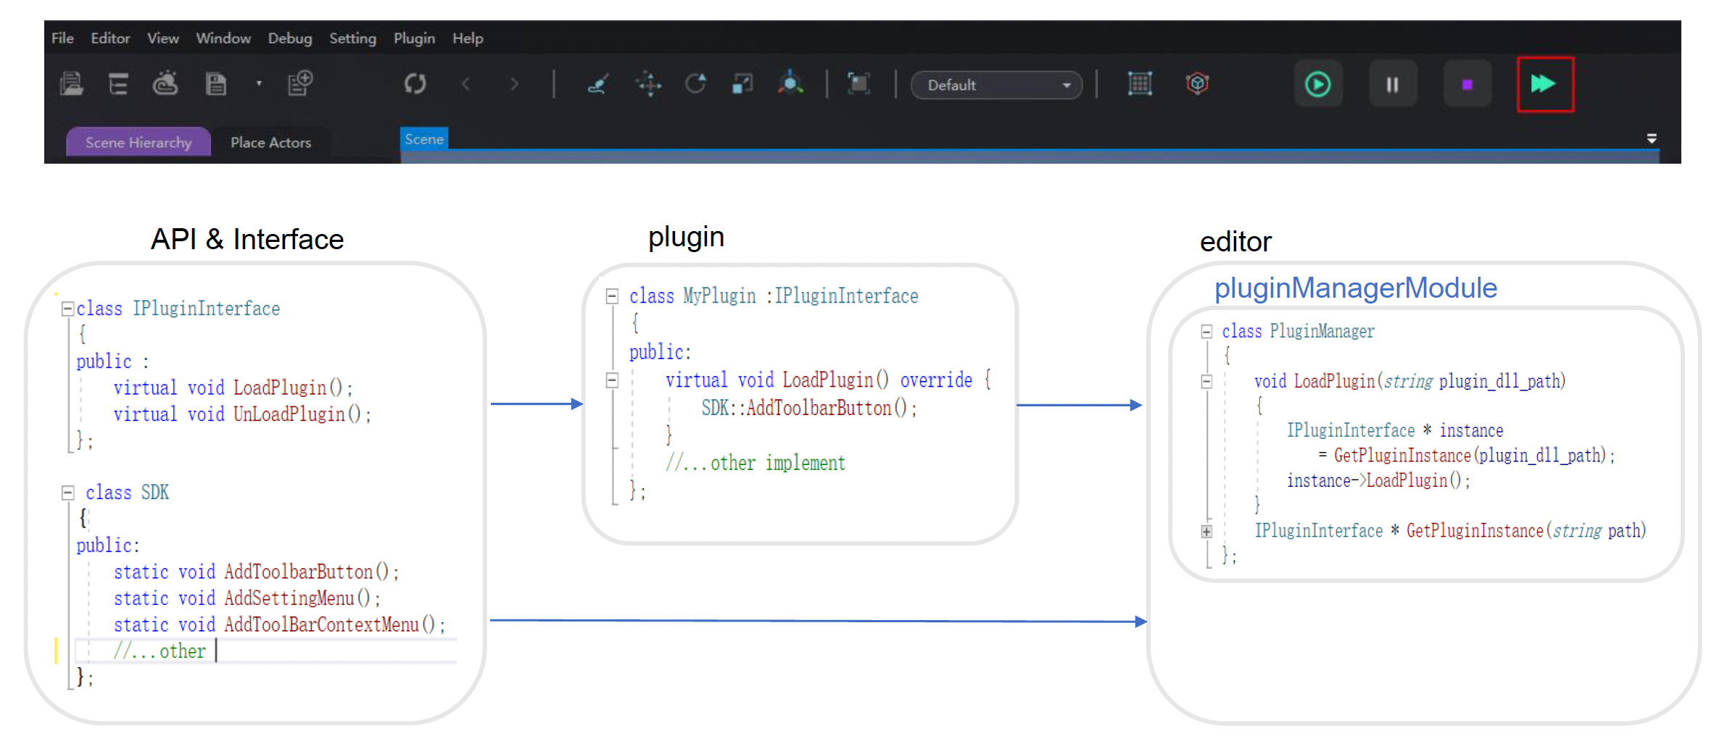Click the save disk icon
1727x749 pixels.
point(216,85)
